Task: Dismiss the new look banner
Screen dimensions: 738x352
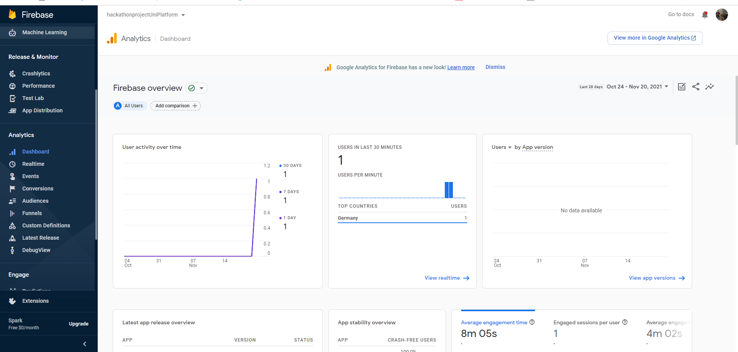Action: (x=495, y=67)
